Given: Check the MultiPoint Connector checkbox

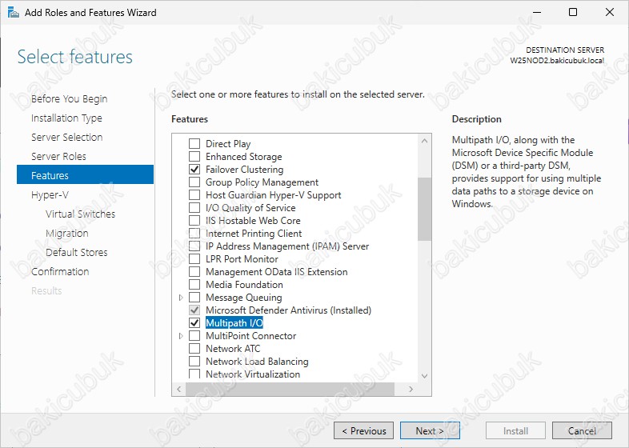Looking at the screenshot, I should click(x=194, y=336).
